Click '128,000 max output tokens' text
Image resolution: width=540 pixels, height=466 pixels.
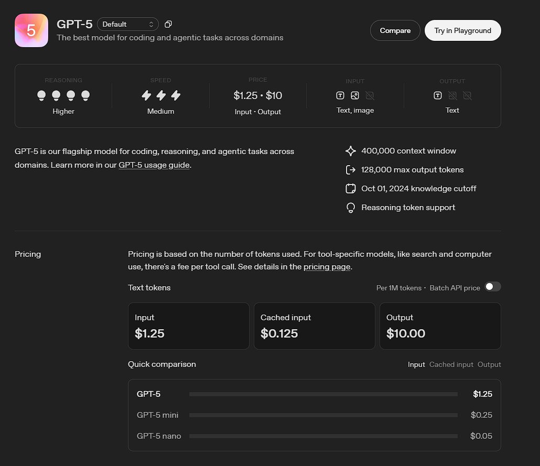coord(412,170)
